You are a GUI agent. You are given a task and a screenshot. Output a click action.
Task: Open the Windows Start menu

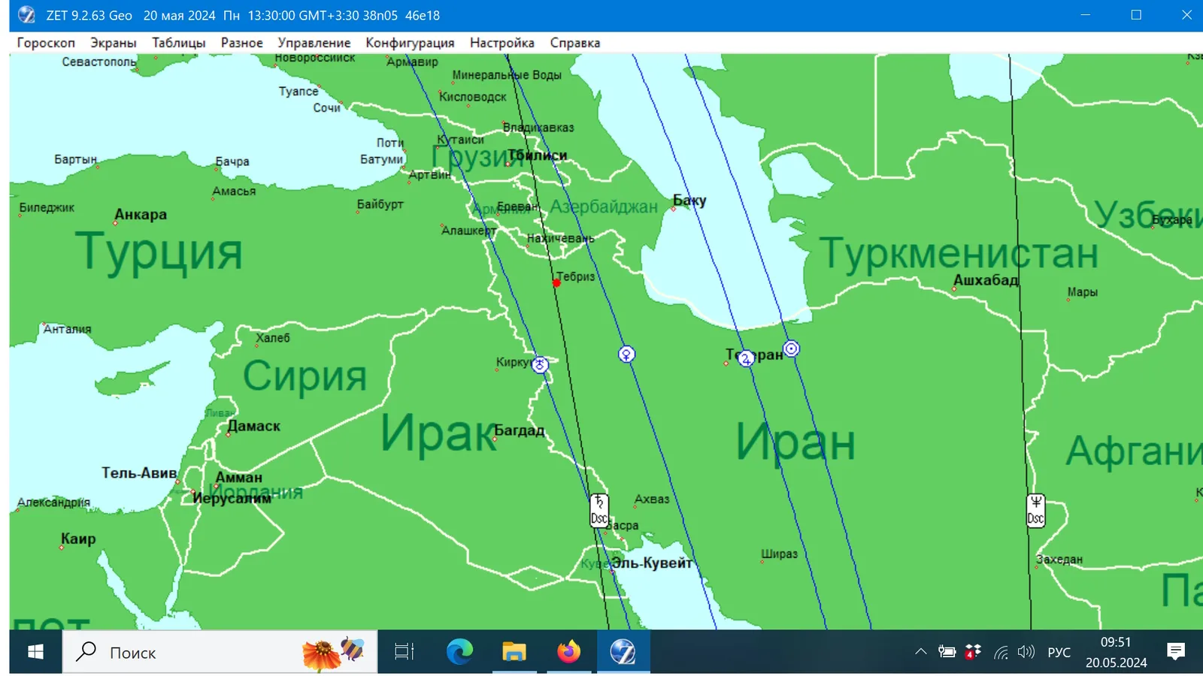point(35,652)
